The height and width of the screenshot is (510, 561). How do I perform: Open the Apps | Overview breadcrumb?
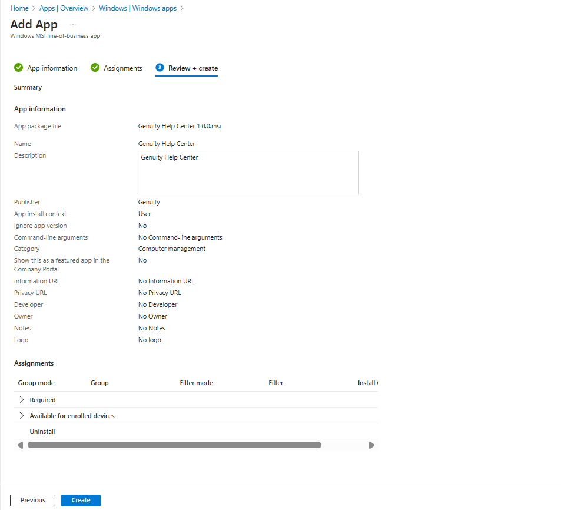[x=64, y=8]
